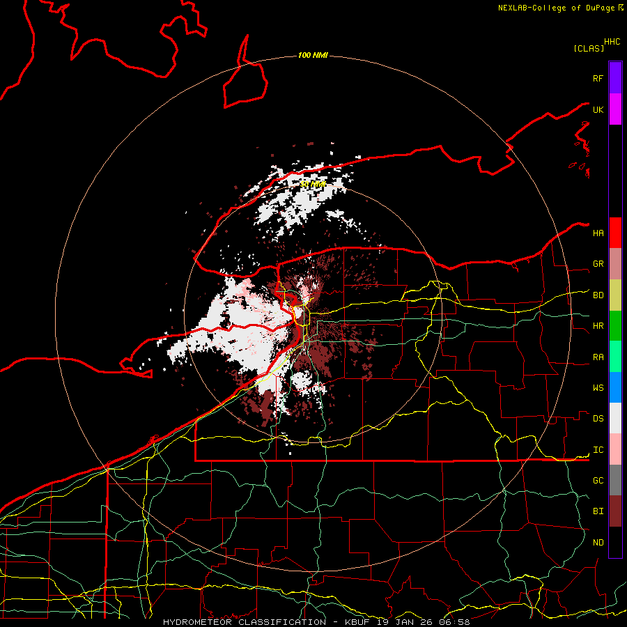
Task: Click the [CLAS] unit label
Action: [x=589, y=48]
